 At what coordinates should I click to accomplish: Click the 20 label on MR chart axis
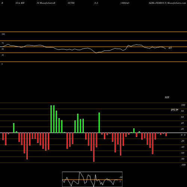click(183, 129)
